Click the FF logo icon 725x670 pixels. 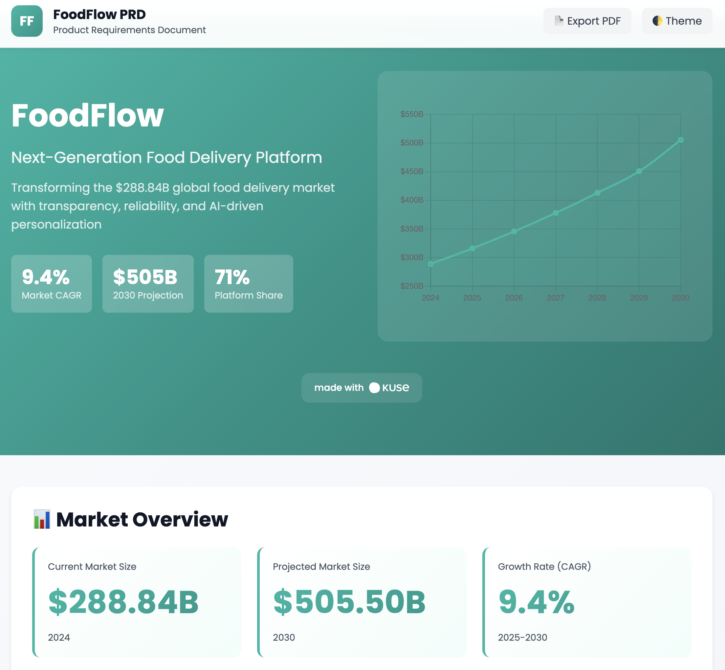click(x=27, y=21)
